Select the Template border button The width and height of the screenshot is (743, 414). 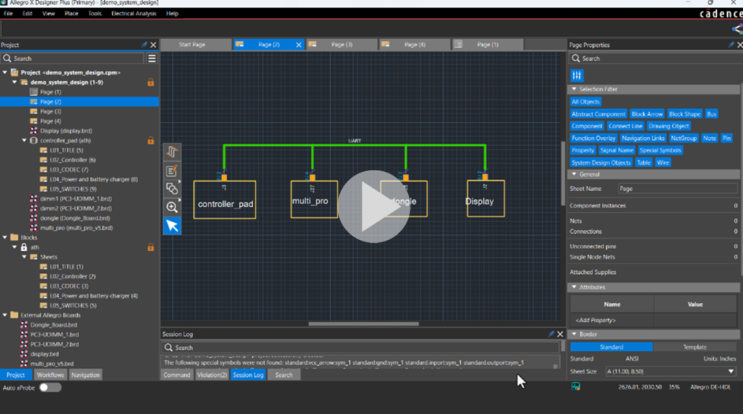(x=694, y=347)
